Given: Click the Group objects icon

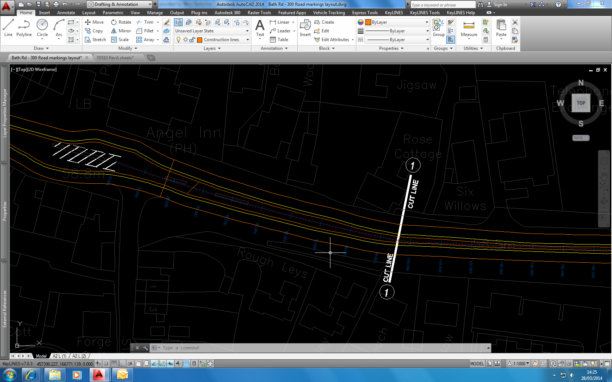Looking at the screenshot, I should [x=439, y=28].
